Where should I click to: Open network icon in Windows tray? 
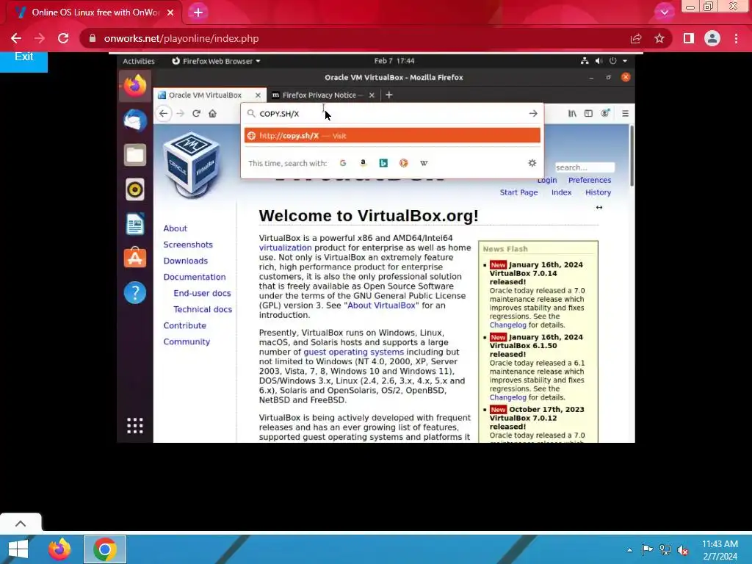coord(665,550)
